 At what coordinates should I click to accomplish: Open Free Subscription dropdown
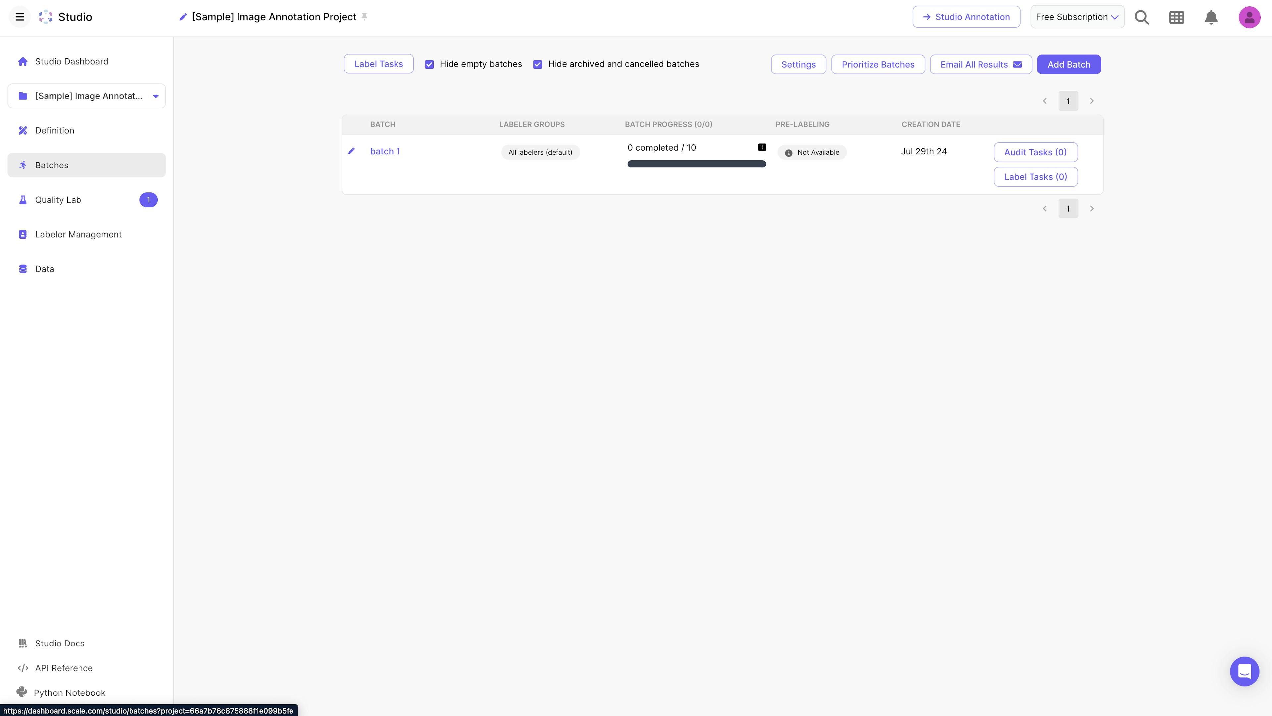[1077, 17]
